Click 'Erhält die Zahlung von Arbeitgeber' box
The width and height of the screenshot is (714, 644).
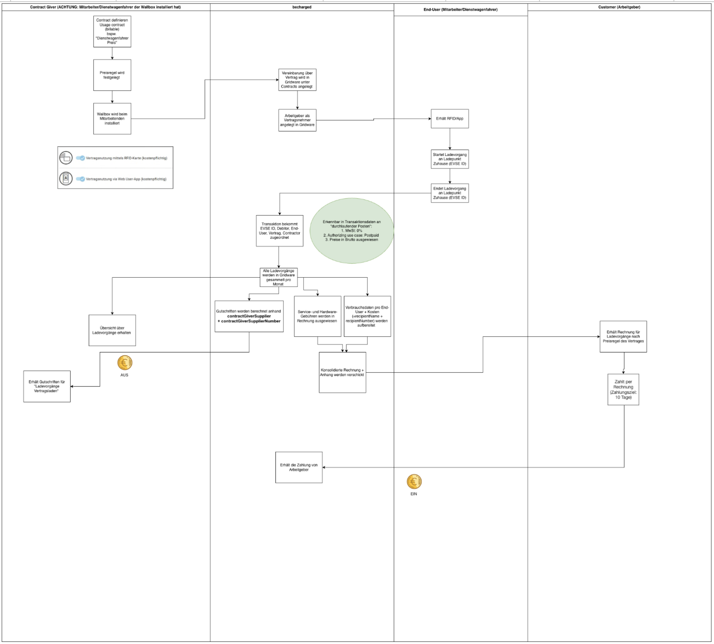click(x=299, y=467)
